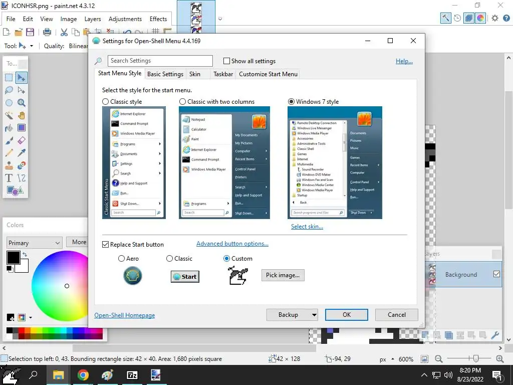
Task: Enable the Show all settings checkbox
Action: 226,61
